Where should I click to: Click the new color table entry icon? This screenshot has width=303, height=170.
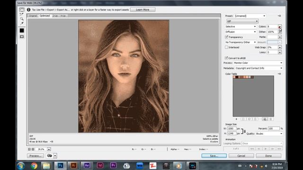point(265,119)
